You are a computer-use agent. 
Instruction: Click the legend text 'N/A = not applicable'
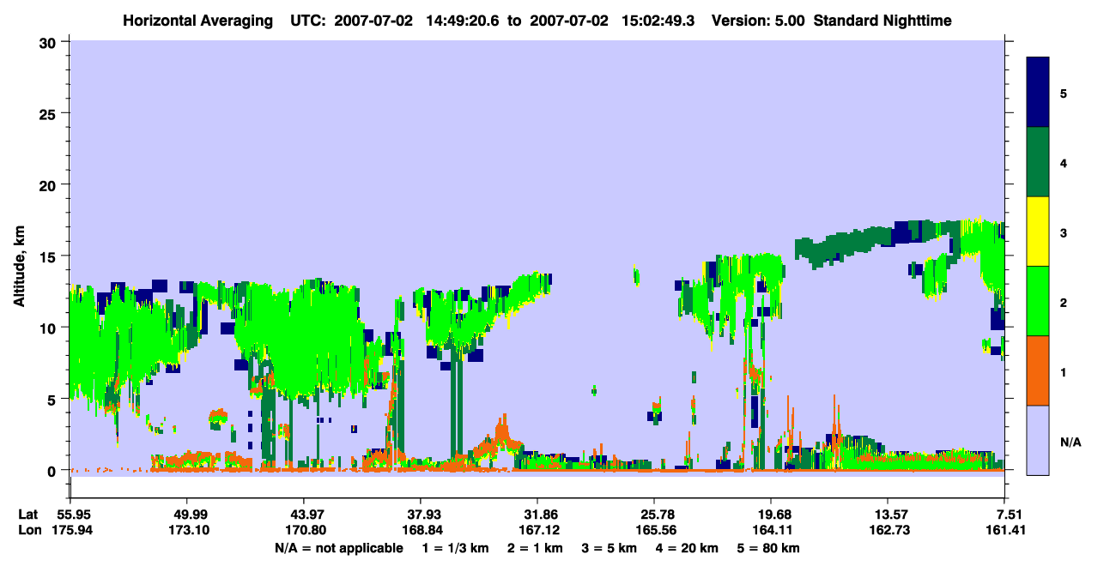pos(338,548)
